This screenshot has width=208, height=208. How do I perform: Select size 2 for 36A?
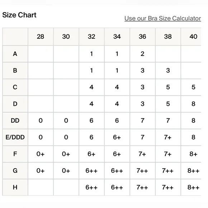(142, 54)
